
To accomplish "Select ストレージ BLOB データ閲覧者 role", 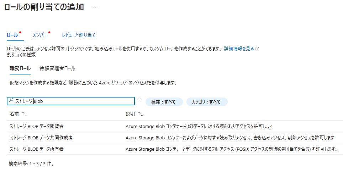I will [37, 126].
